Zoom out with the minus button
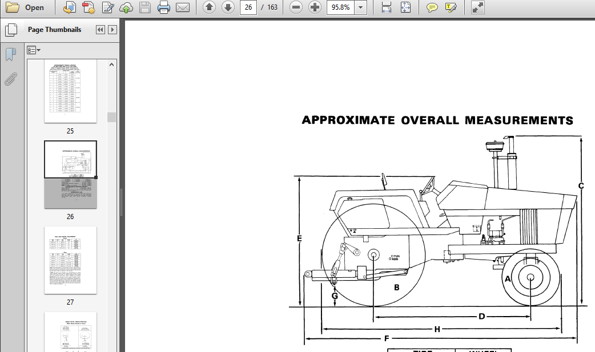595x352 pixels. [x=296, y=7]
